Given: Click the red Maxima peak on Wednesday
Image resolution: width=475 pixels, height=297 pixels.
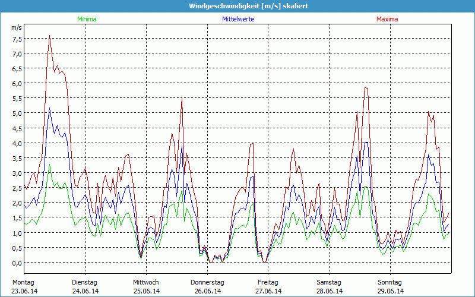Looking at the screenshot, I should click(x=182, y=98).
